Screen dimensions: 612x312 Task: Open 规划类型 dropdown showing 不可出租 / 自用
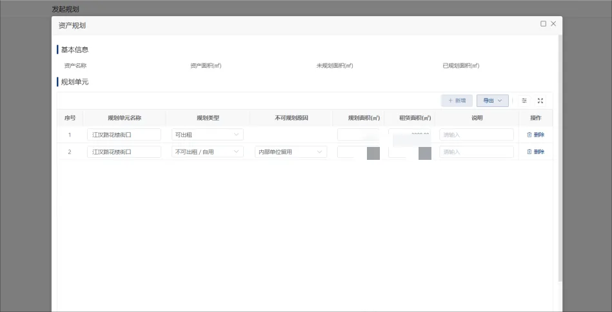(207, 151)
